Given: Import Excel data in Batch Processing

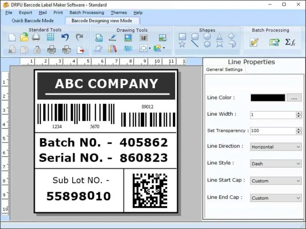Looking at the screenshot, I should (x=274, y=42).
